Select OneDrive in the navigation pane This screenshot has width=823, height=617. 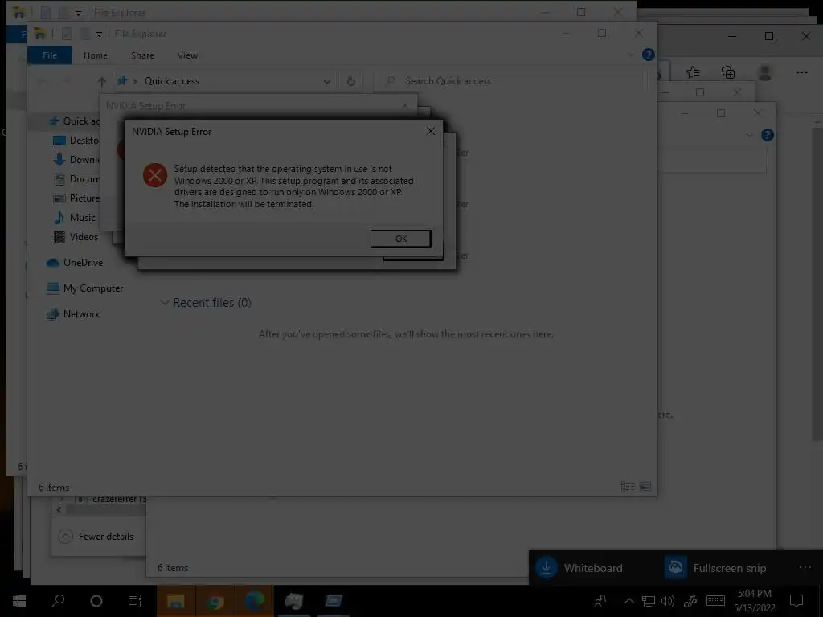[83, 263]
